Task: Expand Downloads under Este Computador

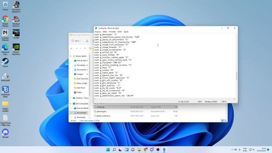Action: pyautogui.click(x=72, y=117)
